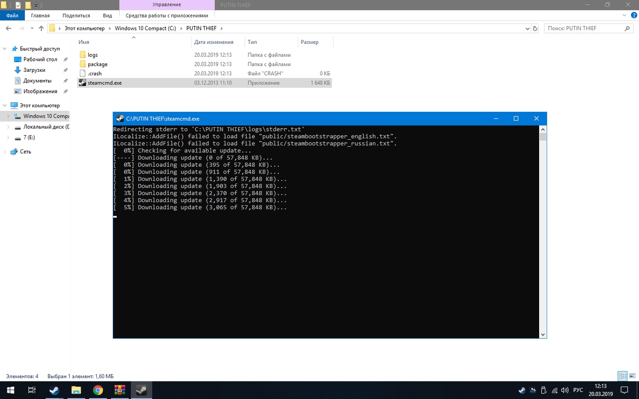Open the recent locations dropdown arrow

click(32, 28)
